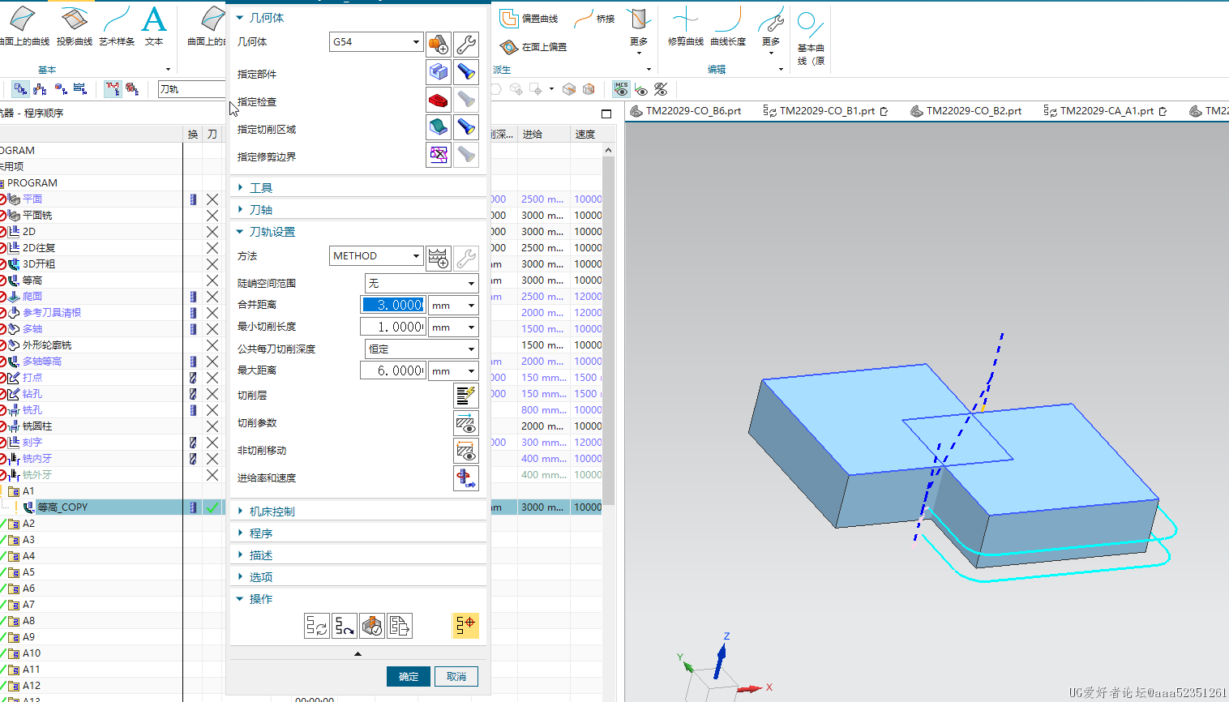Switch to the geometry view button

tap(60, 89)
